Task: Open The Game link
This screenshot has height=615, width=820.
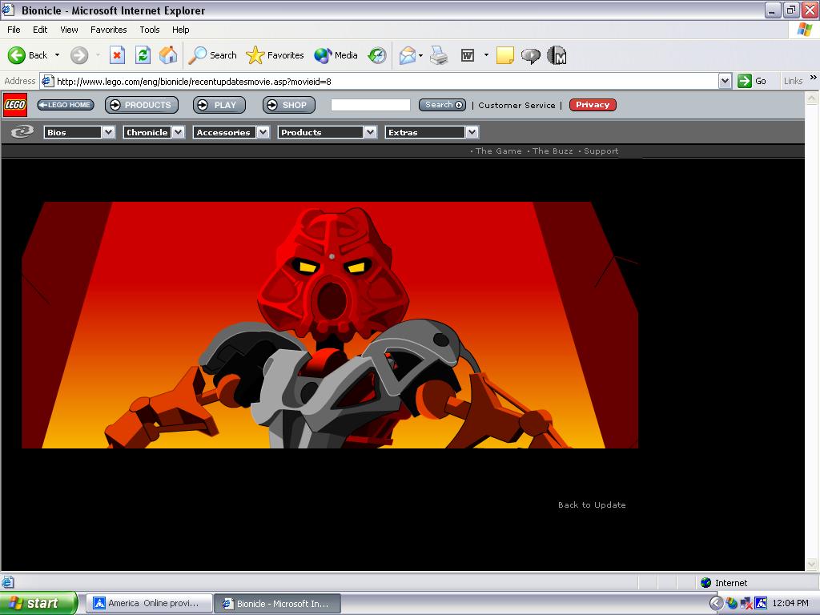Action: (498, 151)
